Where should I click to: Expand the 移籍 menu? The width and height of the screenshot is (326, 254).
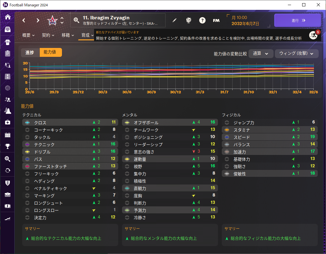click(68, 35)
